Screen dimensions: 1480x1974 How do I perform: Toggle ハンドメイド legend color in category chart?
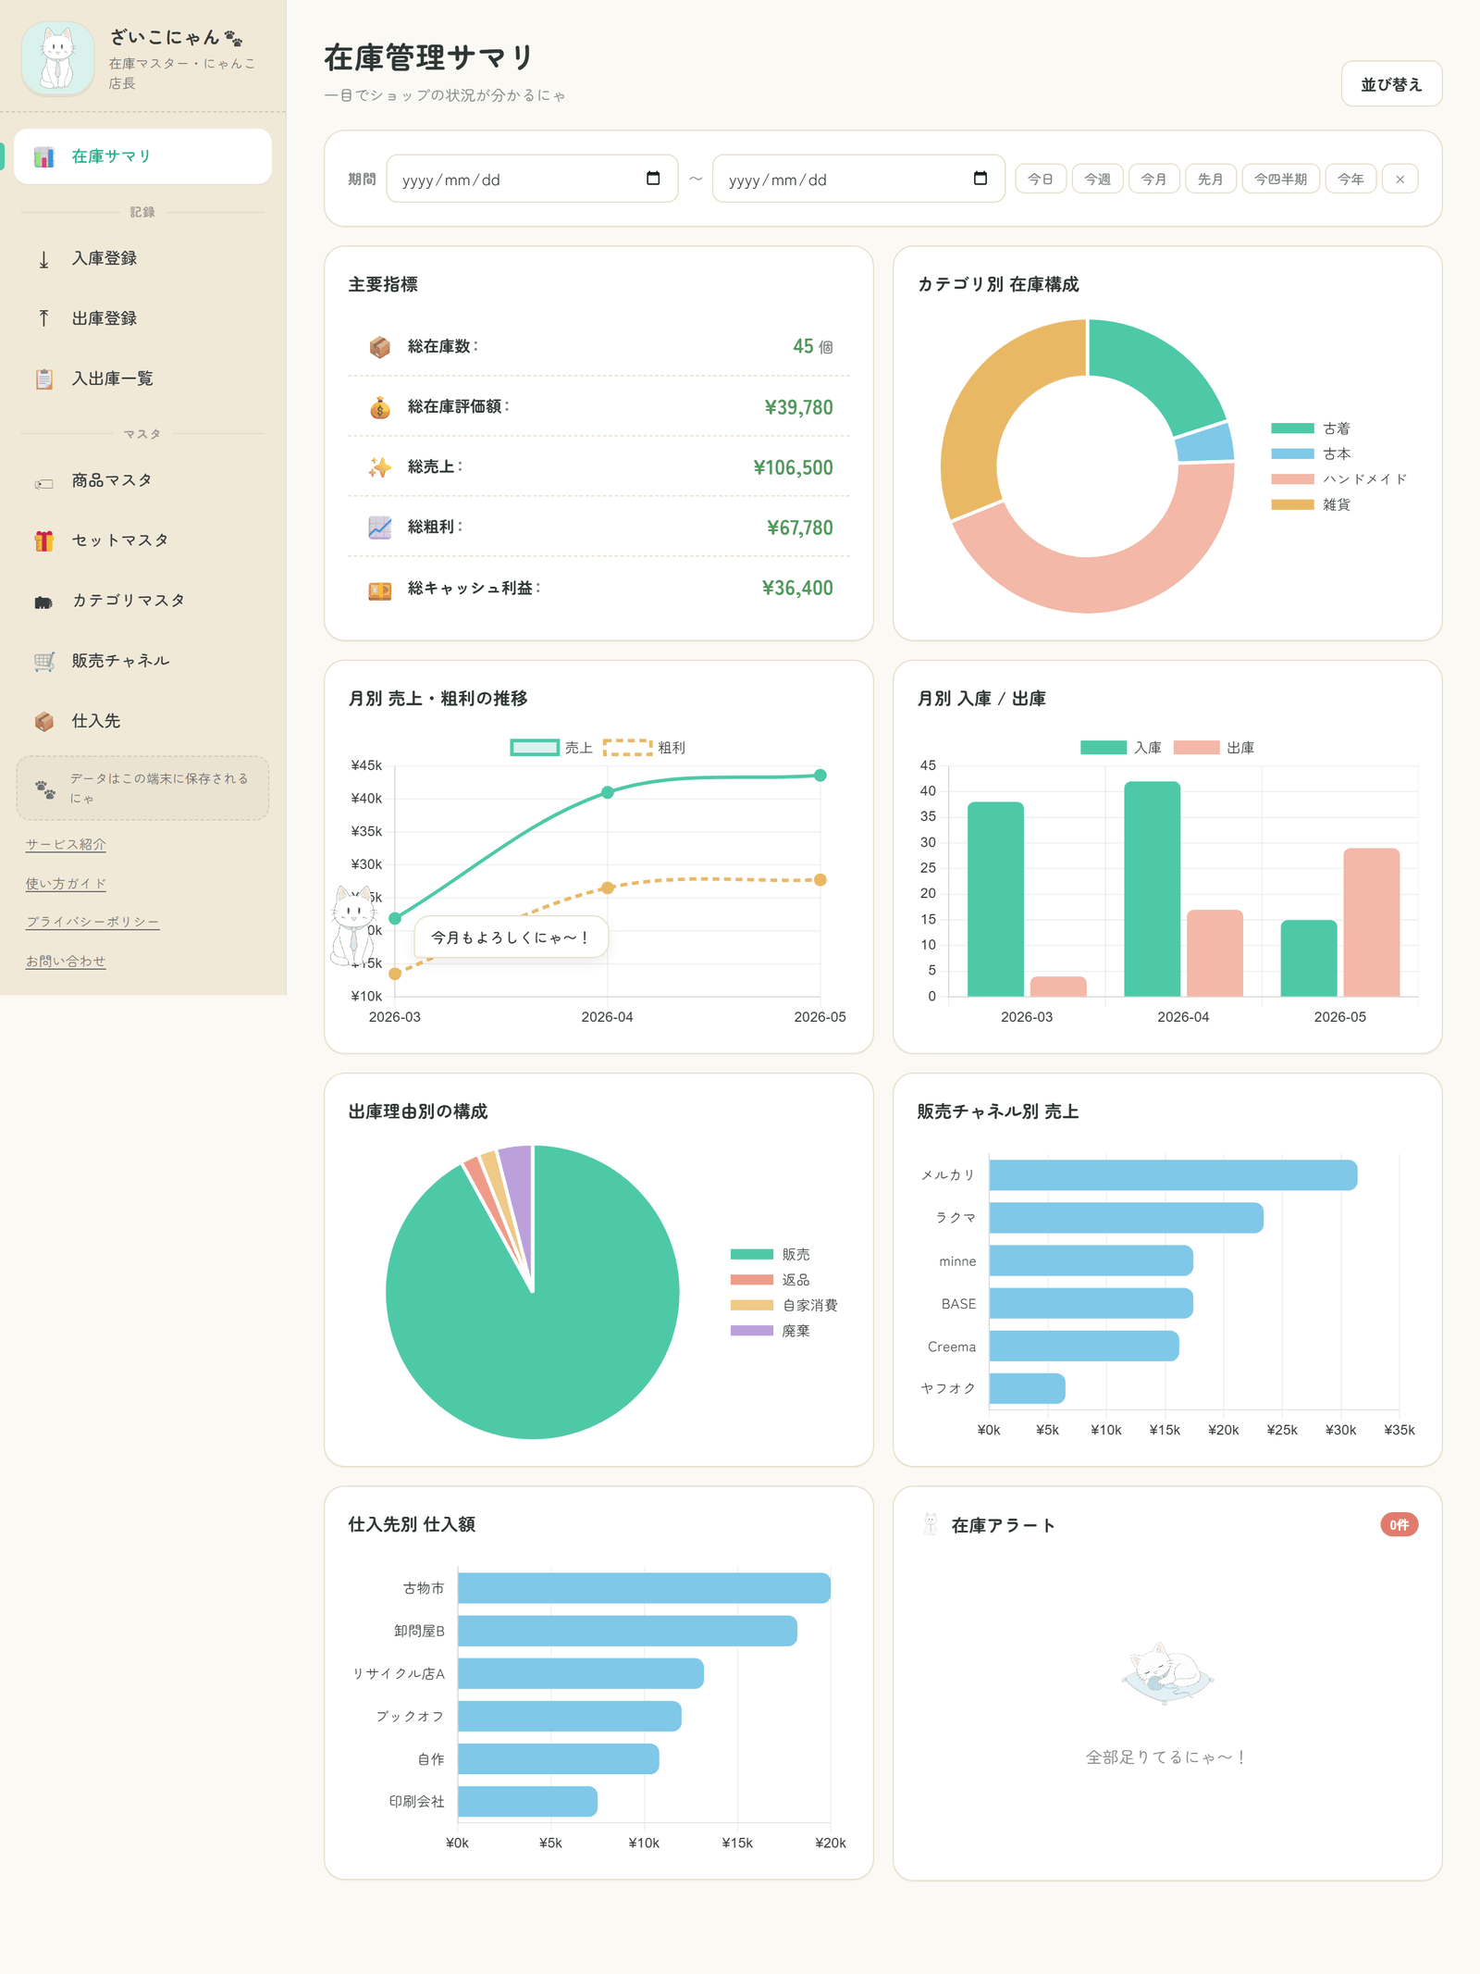coord(1292,479)
